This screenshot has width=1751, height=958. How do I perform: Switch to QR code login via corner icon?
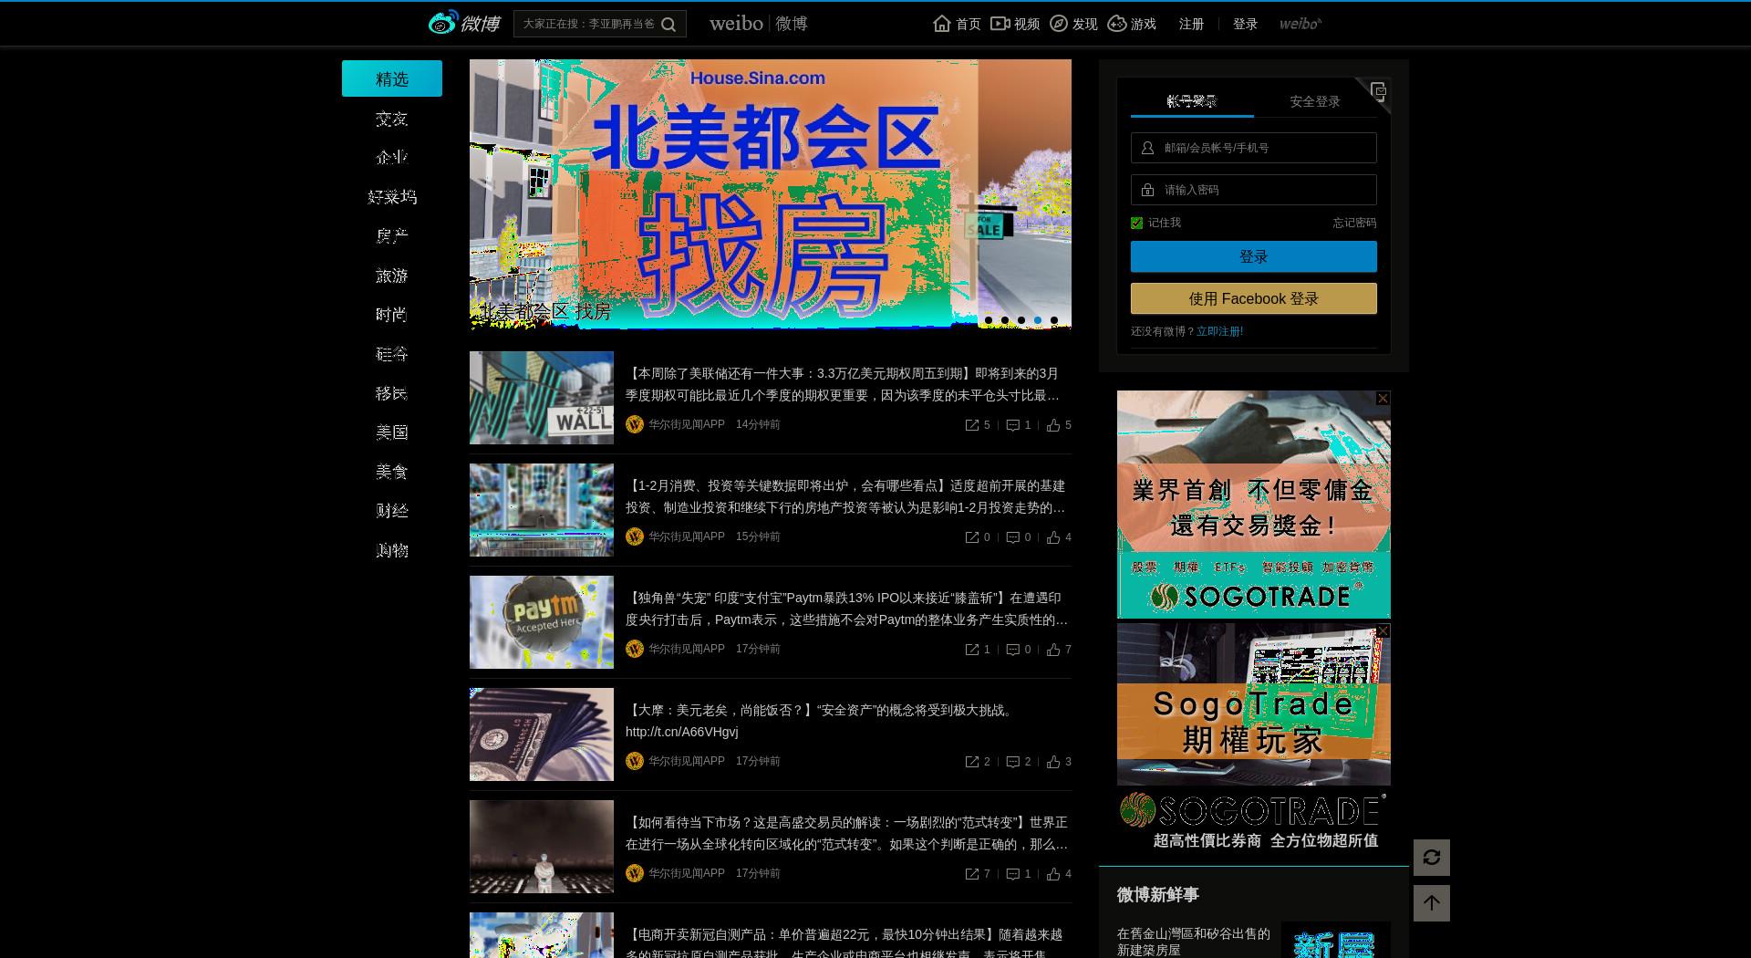point(1378,90)
